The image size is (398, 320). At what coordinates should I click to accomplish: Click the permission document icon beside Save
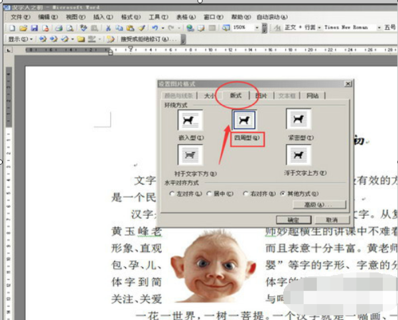45,28
